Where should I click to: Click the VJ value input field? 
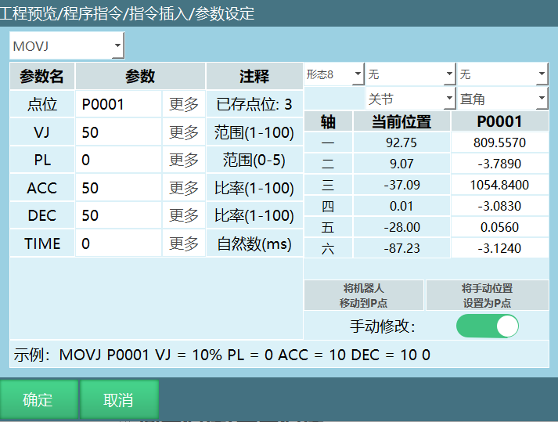[x=118, y=132]
